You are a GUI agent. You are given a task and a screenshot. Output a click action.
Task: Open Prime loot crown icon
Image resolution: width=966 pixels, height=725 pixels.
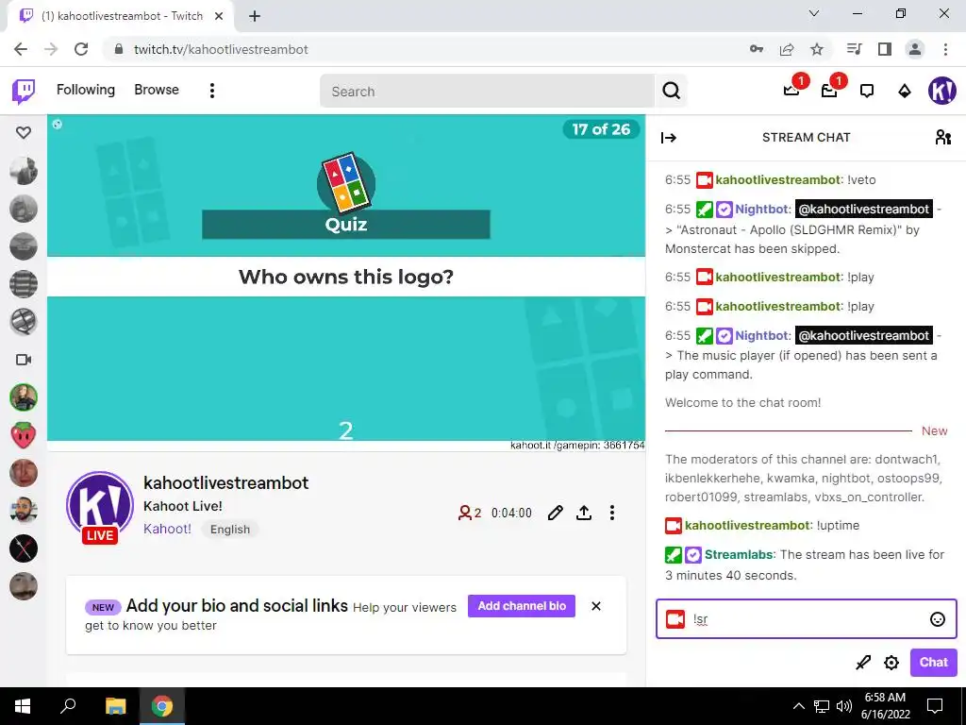(x=791, y=92)
